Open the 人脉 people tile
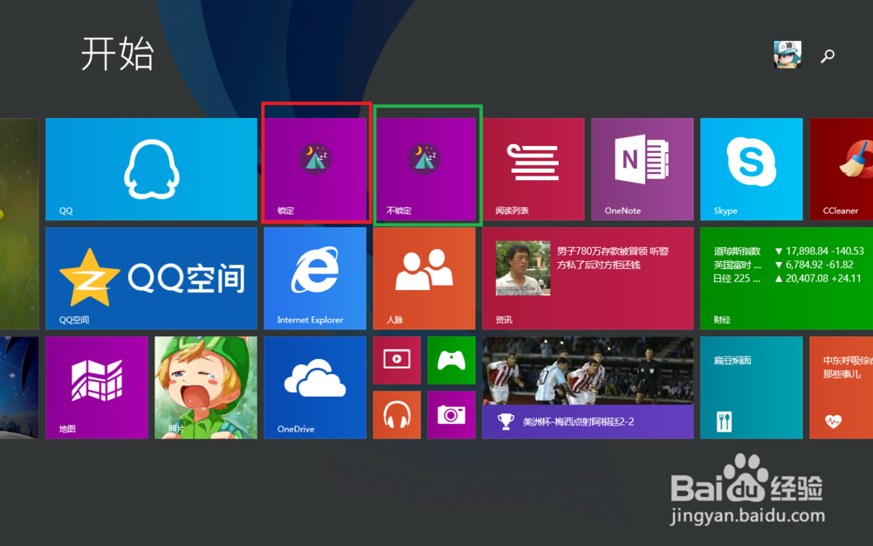 tap(424, 278)
